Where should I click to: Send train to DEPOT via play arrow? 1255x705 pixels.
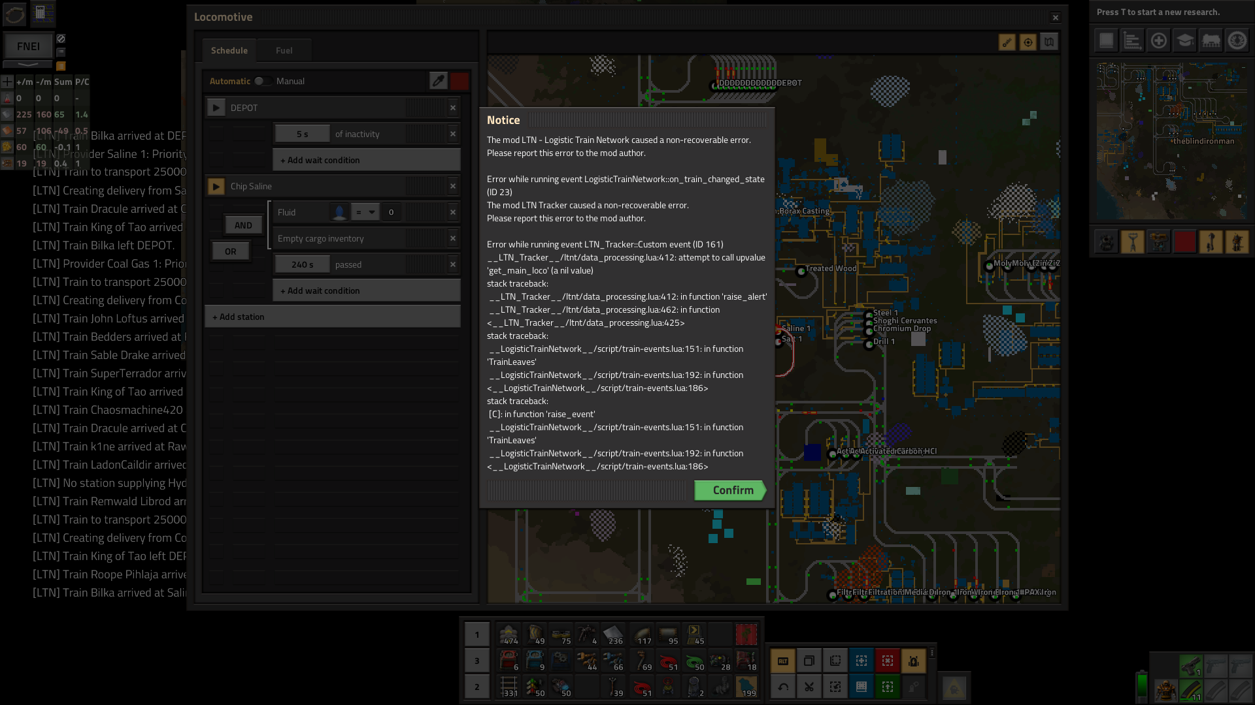[x=216, y=108]
